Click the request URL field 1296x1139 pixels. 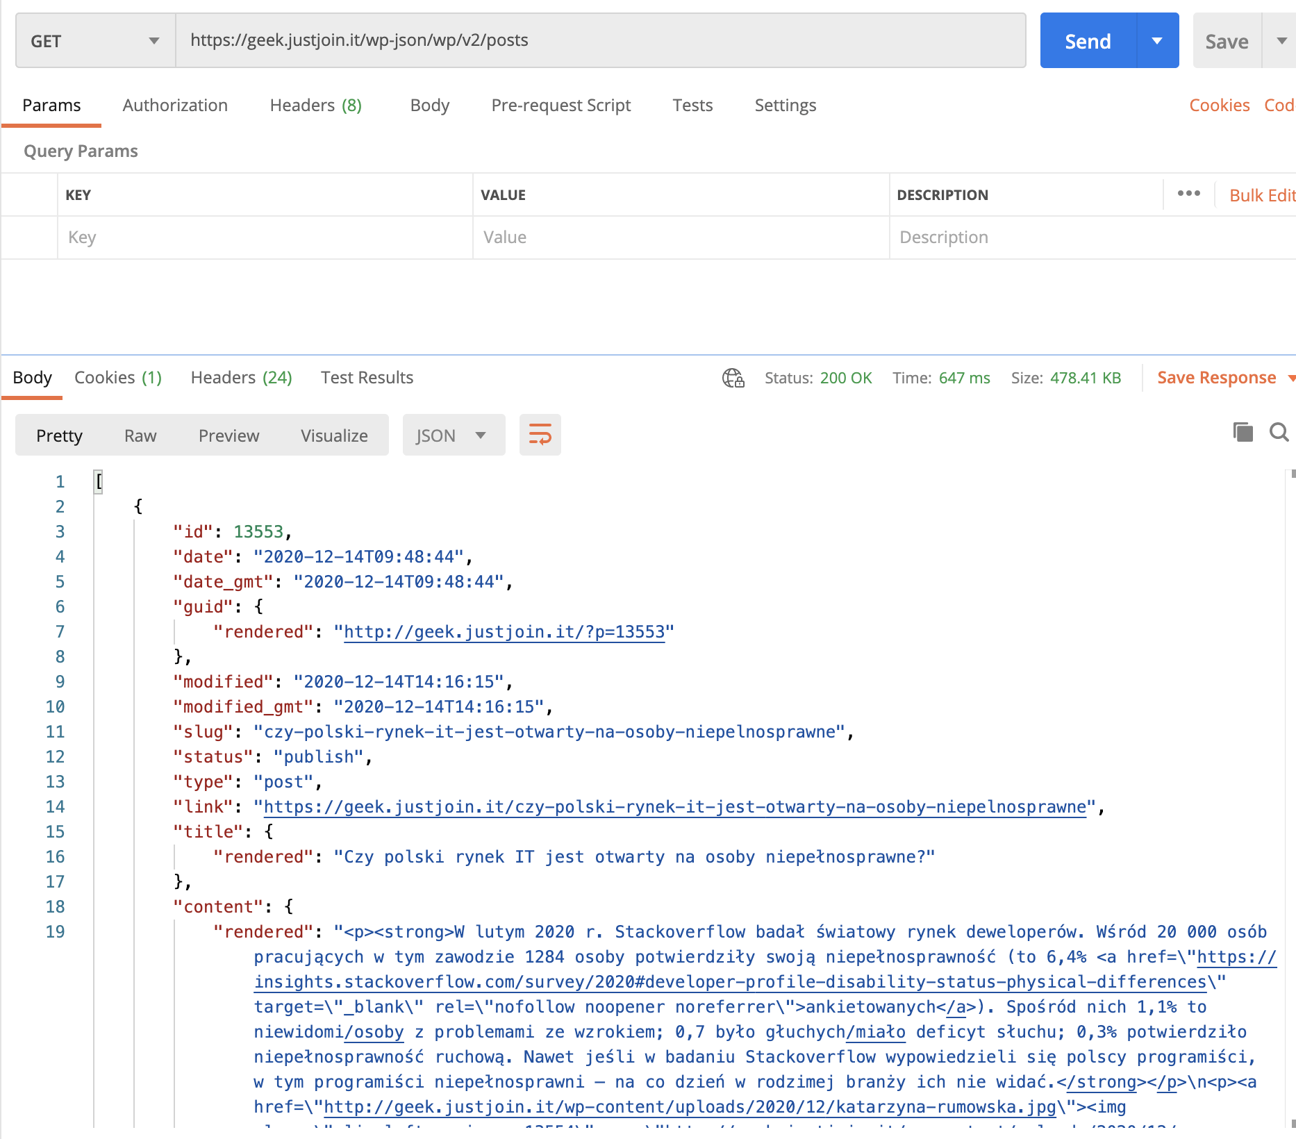[601, 40]
